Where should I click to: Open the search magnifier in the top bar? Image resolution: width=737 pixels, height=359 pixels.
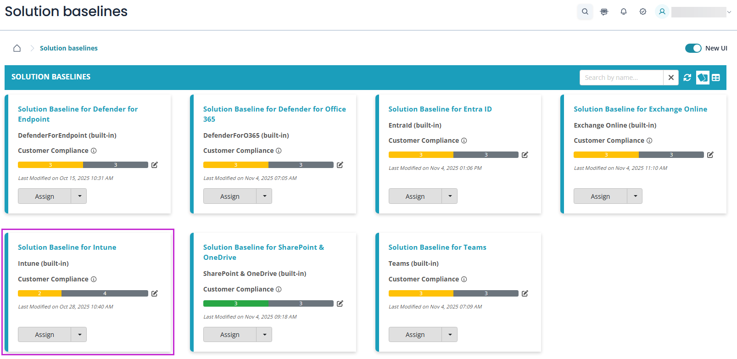click(x=585, y=11)
